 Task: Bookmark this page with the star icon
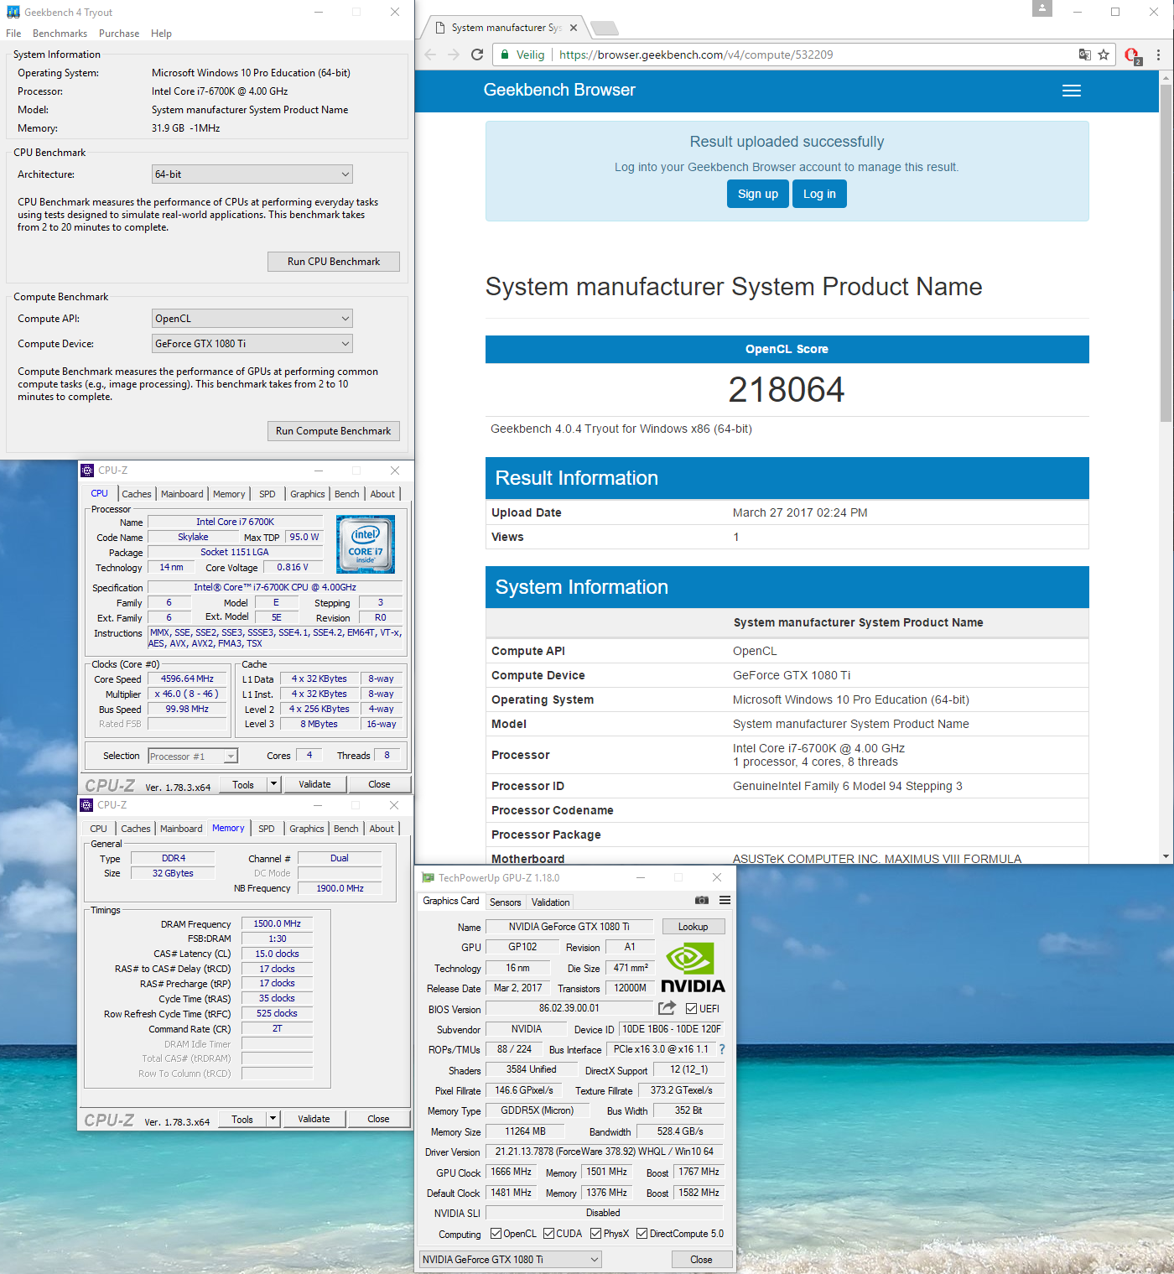click(x=1104, y=55)
